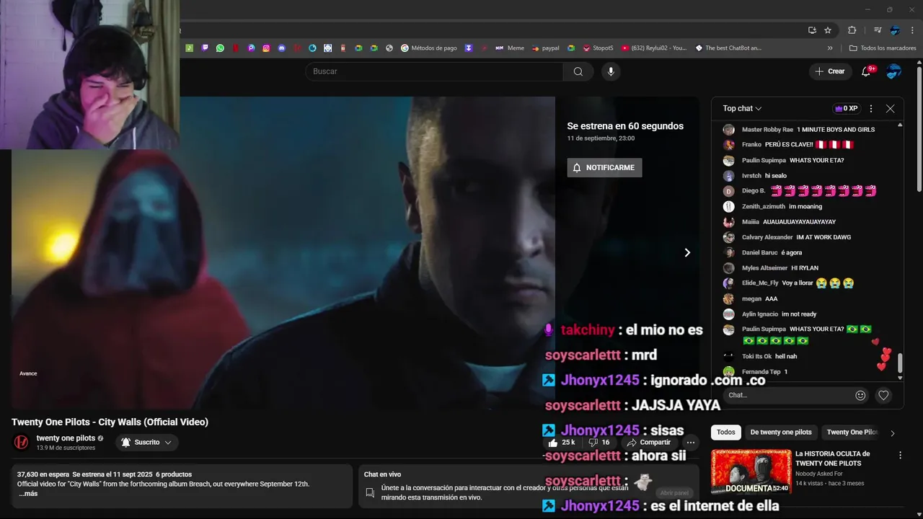923x519 pixels.
Task: Click the City Walls video title
Action: (110, 422)
